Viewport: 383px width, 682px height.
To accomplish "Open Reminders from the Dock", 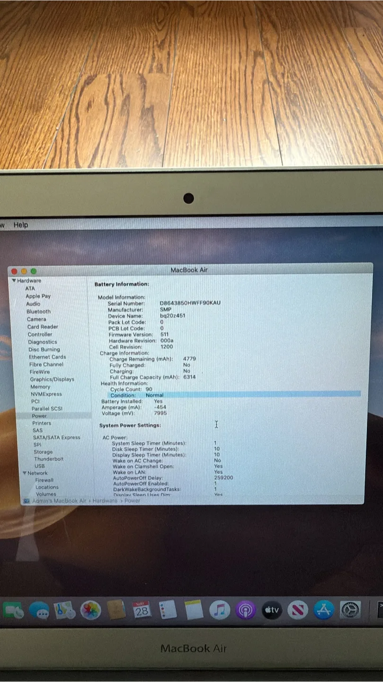I will (x=167, y=610).
